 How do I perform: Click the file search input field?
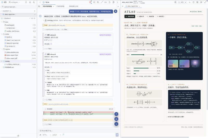click(x=18, y=7)
